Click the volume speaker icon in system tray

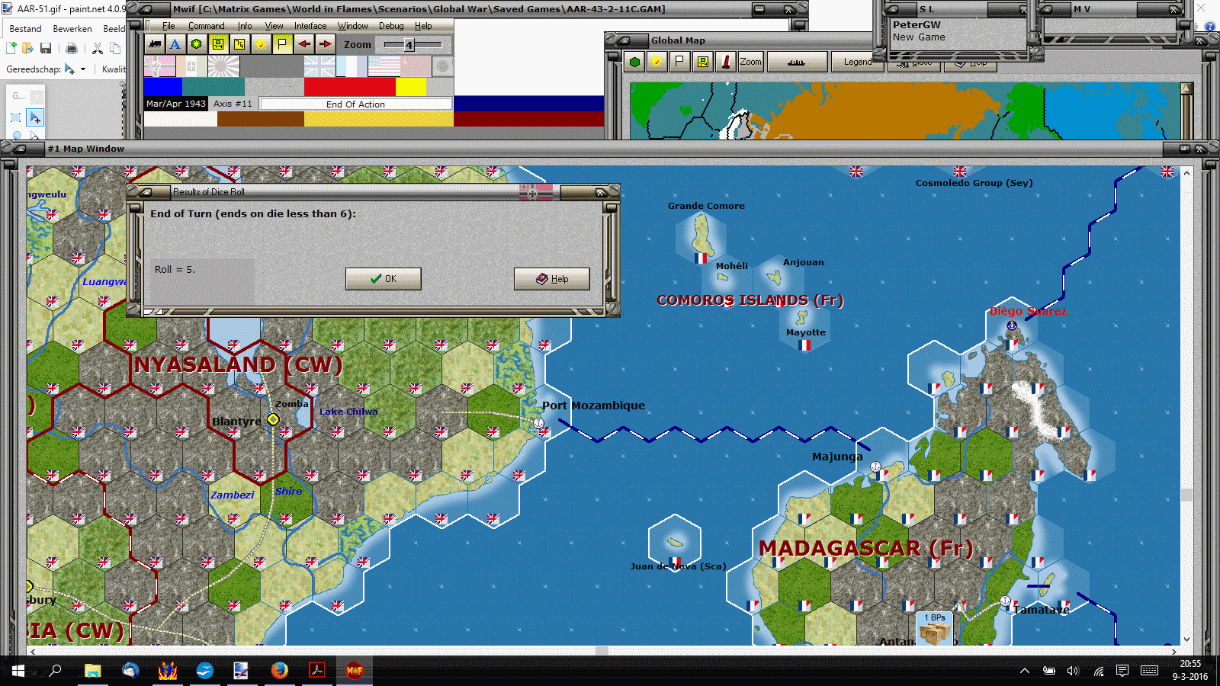coord(1073,671)
